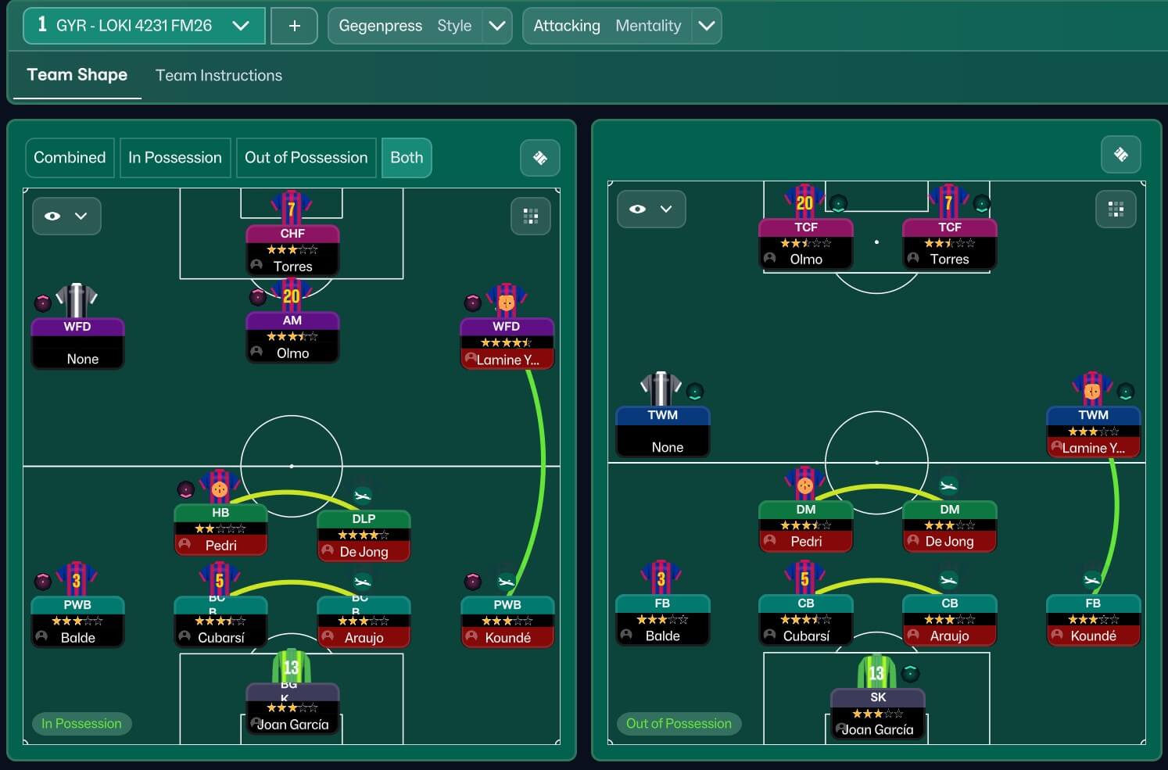Screen dimensions: 1168x770
Task: Open eye visibility dropdown on left pitch
Action: (x=66, y=217)
